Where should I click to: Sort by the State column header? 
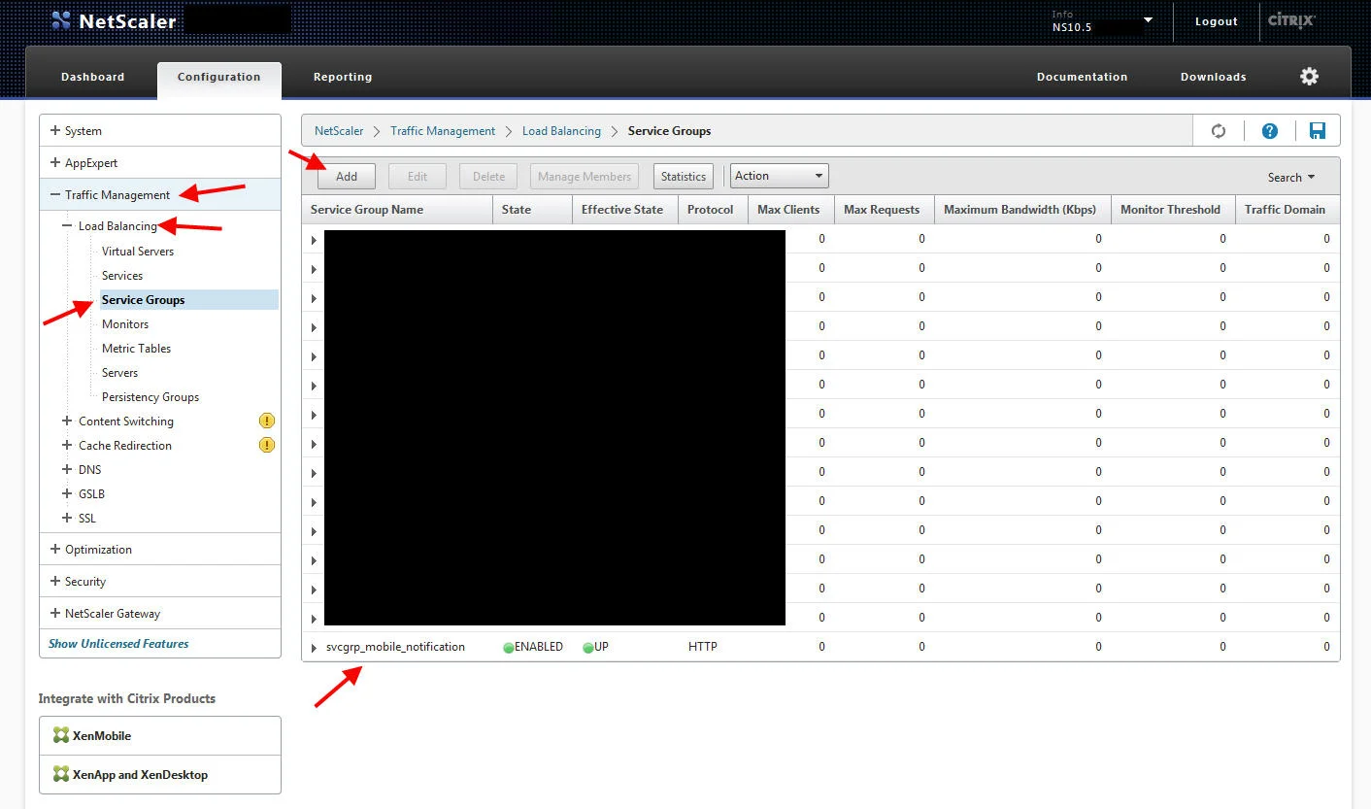(x=532, y=209)
